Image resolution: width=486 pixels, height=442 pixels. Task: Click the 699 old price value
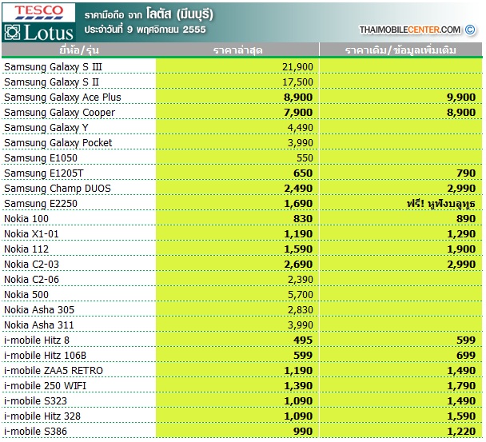tap(466, 356)
